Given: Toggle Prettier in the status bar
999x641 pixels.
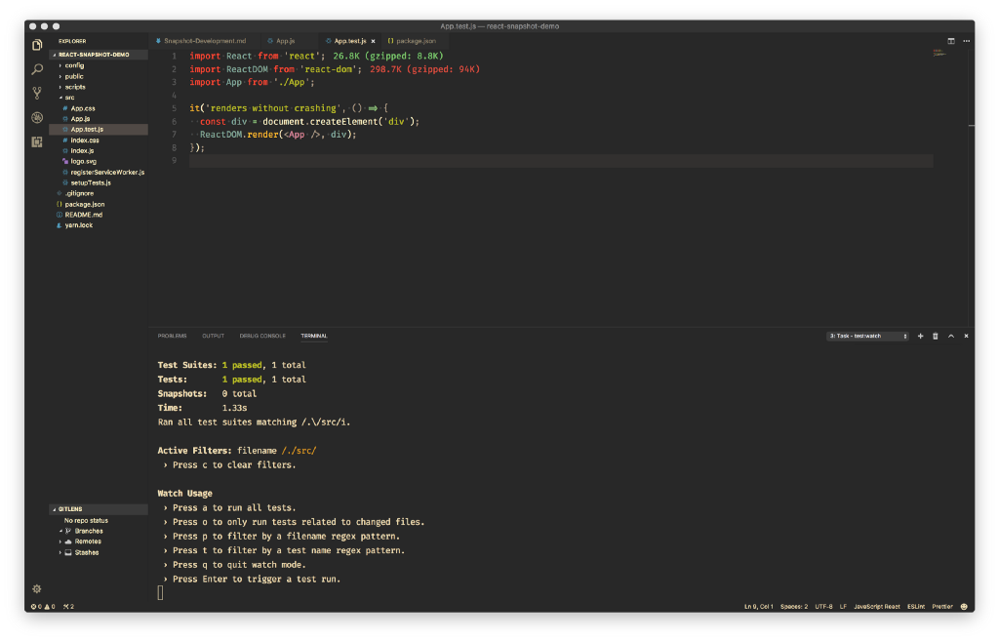Looking at the screenshot, I should point(942,606).
